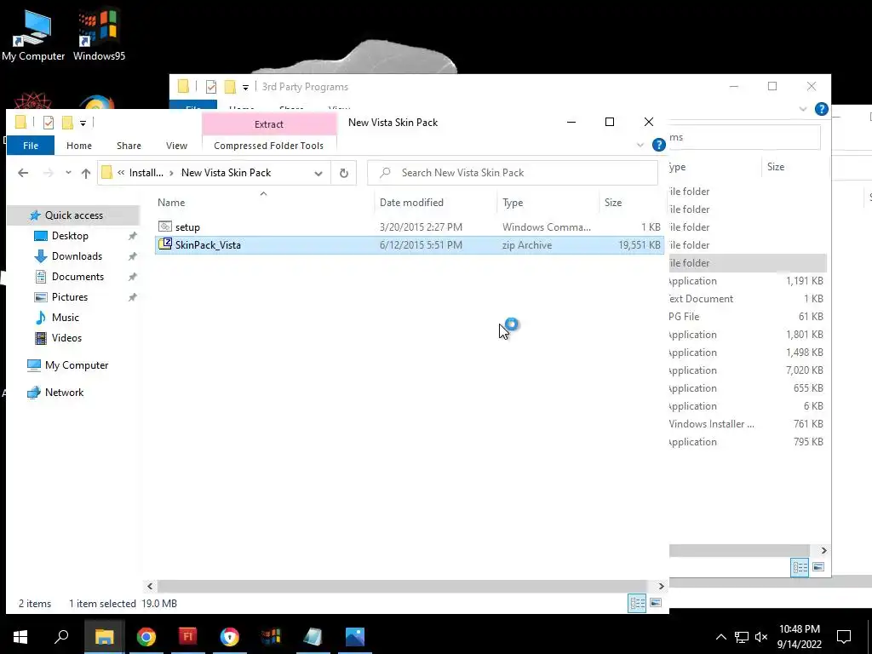Refresh the New Vista Skin Pack folder
The height and width of the screenshot is (654, 872).
click(x=344, y=173)
